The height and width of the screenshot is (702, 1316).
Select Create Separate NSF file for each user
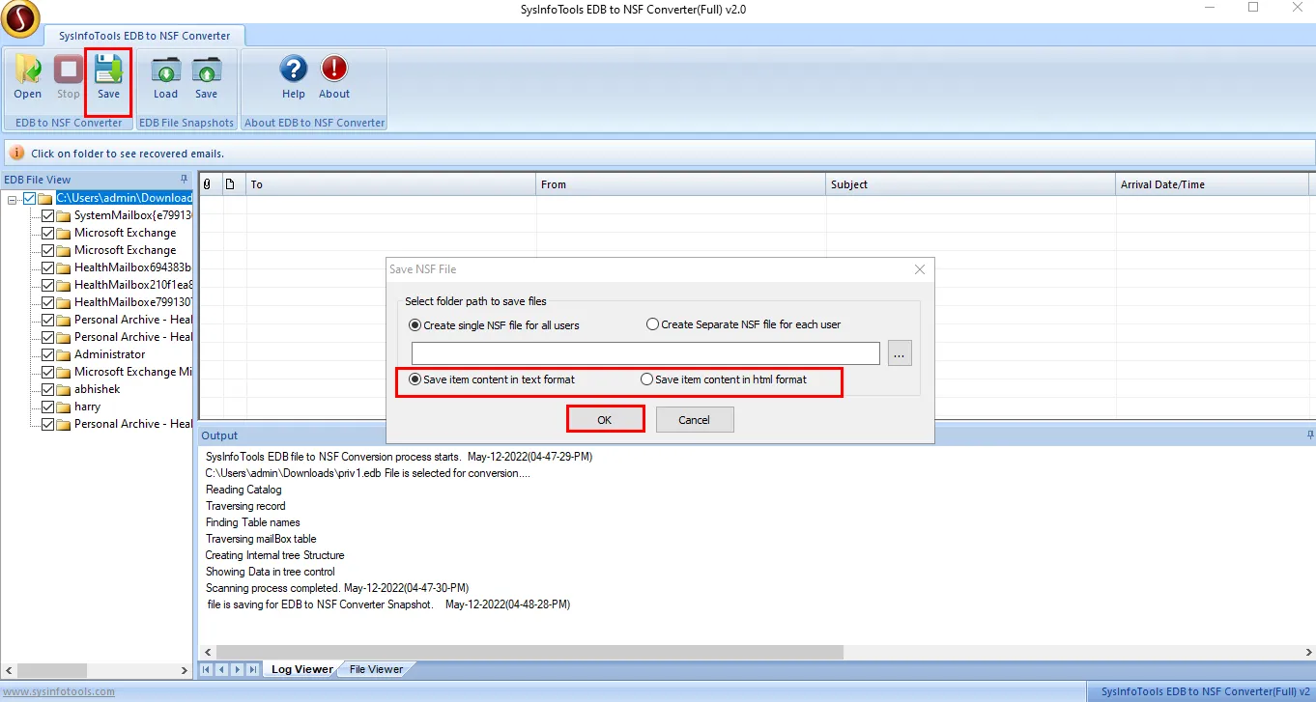743,324
